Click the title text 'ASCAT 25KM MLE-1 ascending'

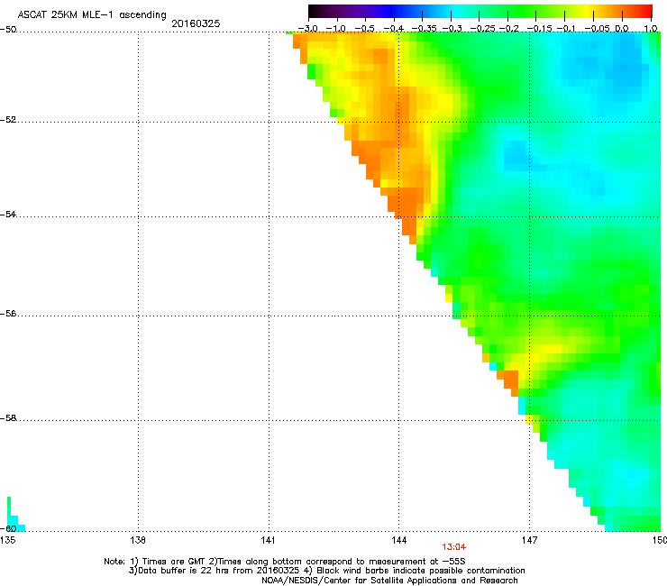coord(92,14)
